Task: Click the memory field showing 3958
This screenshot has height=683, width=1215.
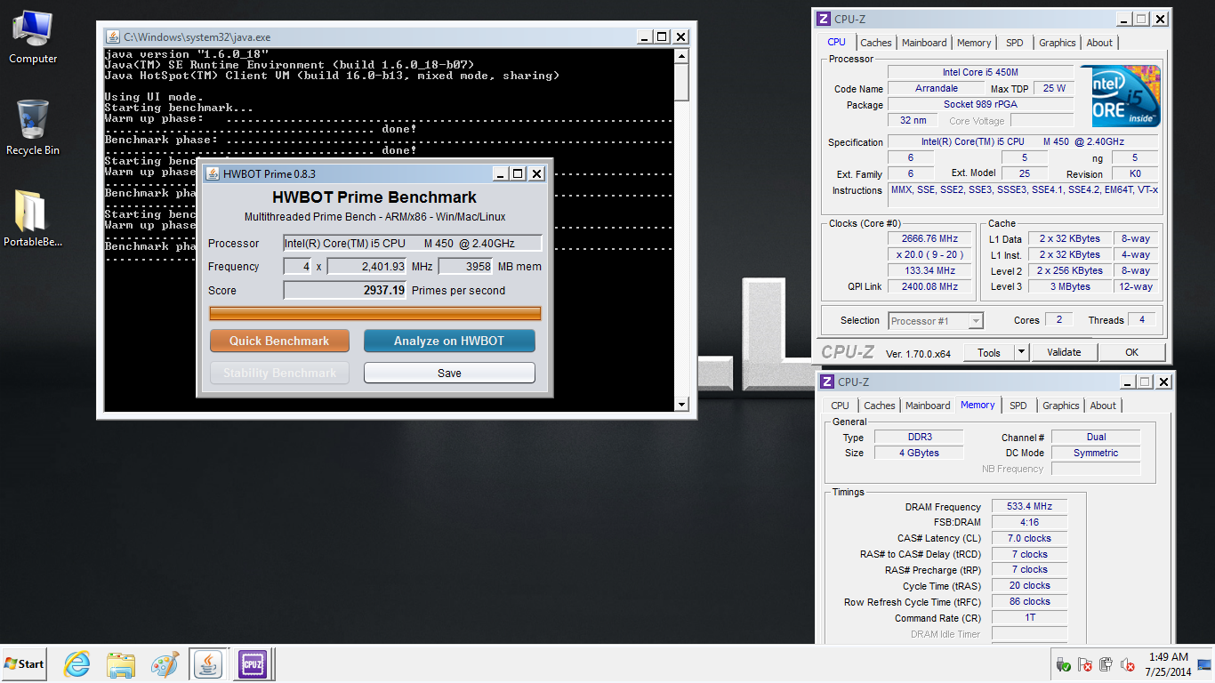Action: (465, 266)
